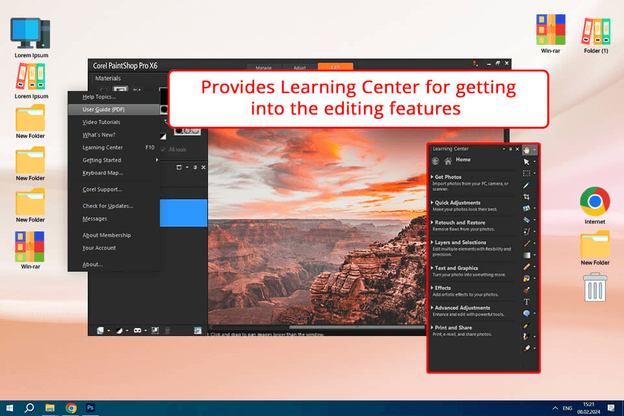Select the Pan hand tool
The image size is (624, 416).
click(x=526, y=150)
